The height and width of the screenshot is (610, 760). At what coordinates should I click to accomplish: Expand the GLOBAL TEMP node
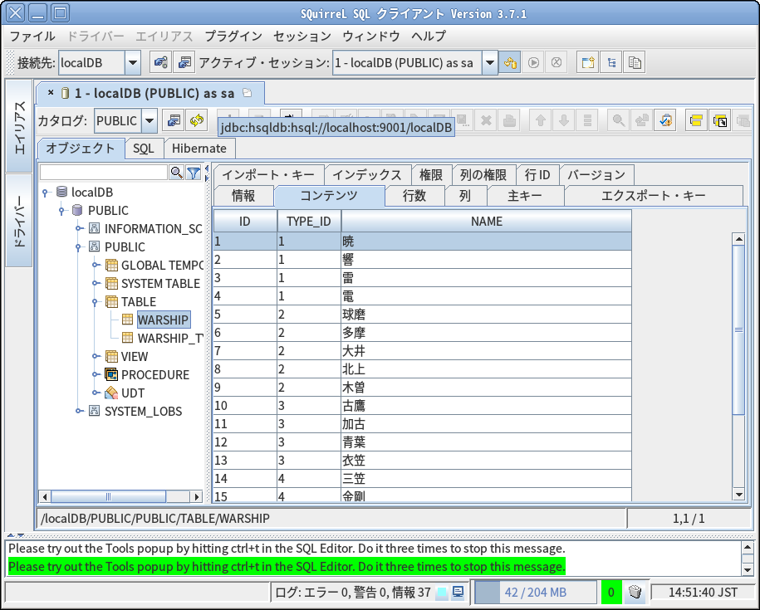[96, 266]
